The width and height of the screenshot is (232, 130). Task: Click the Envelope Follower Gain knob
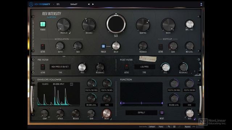91,113
